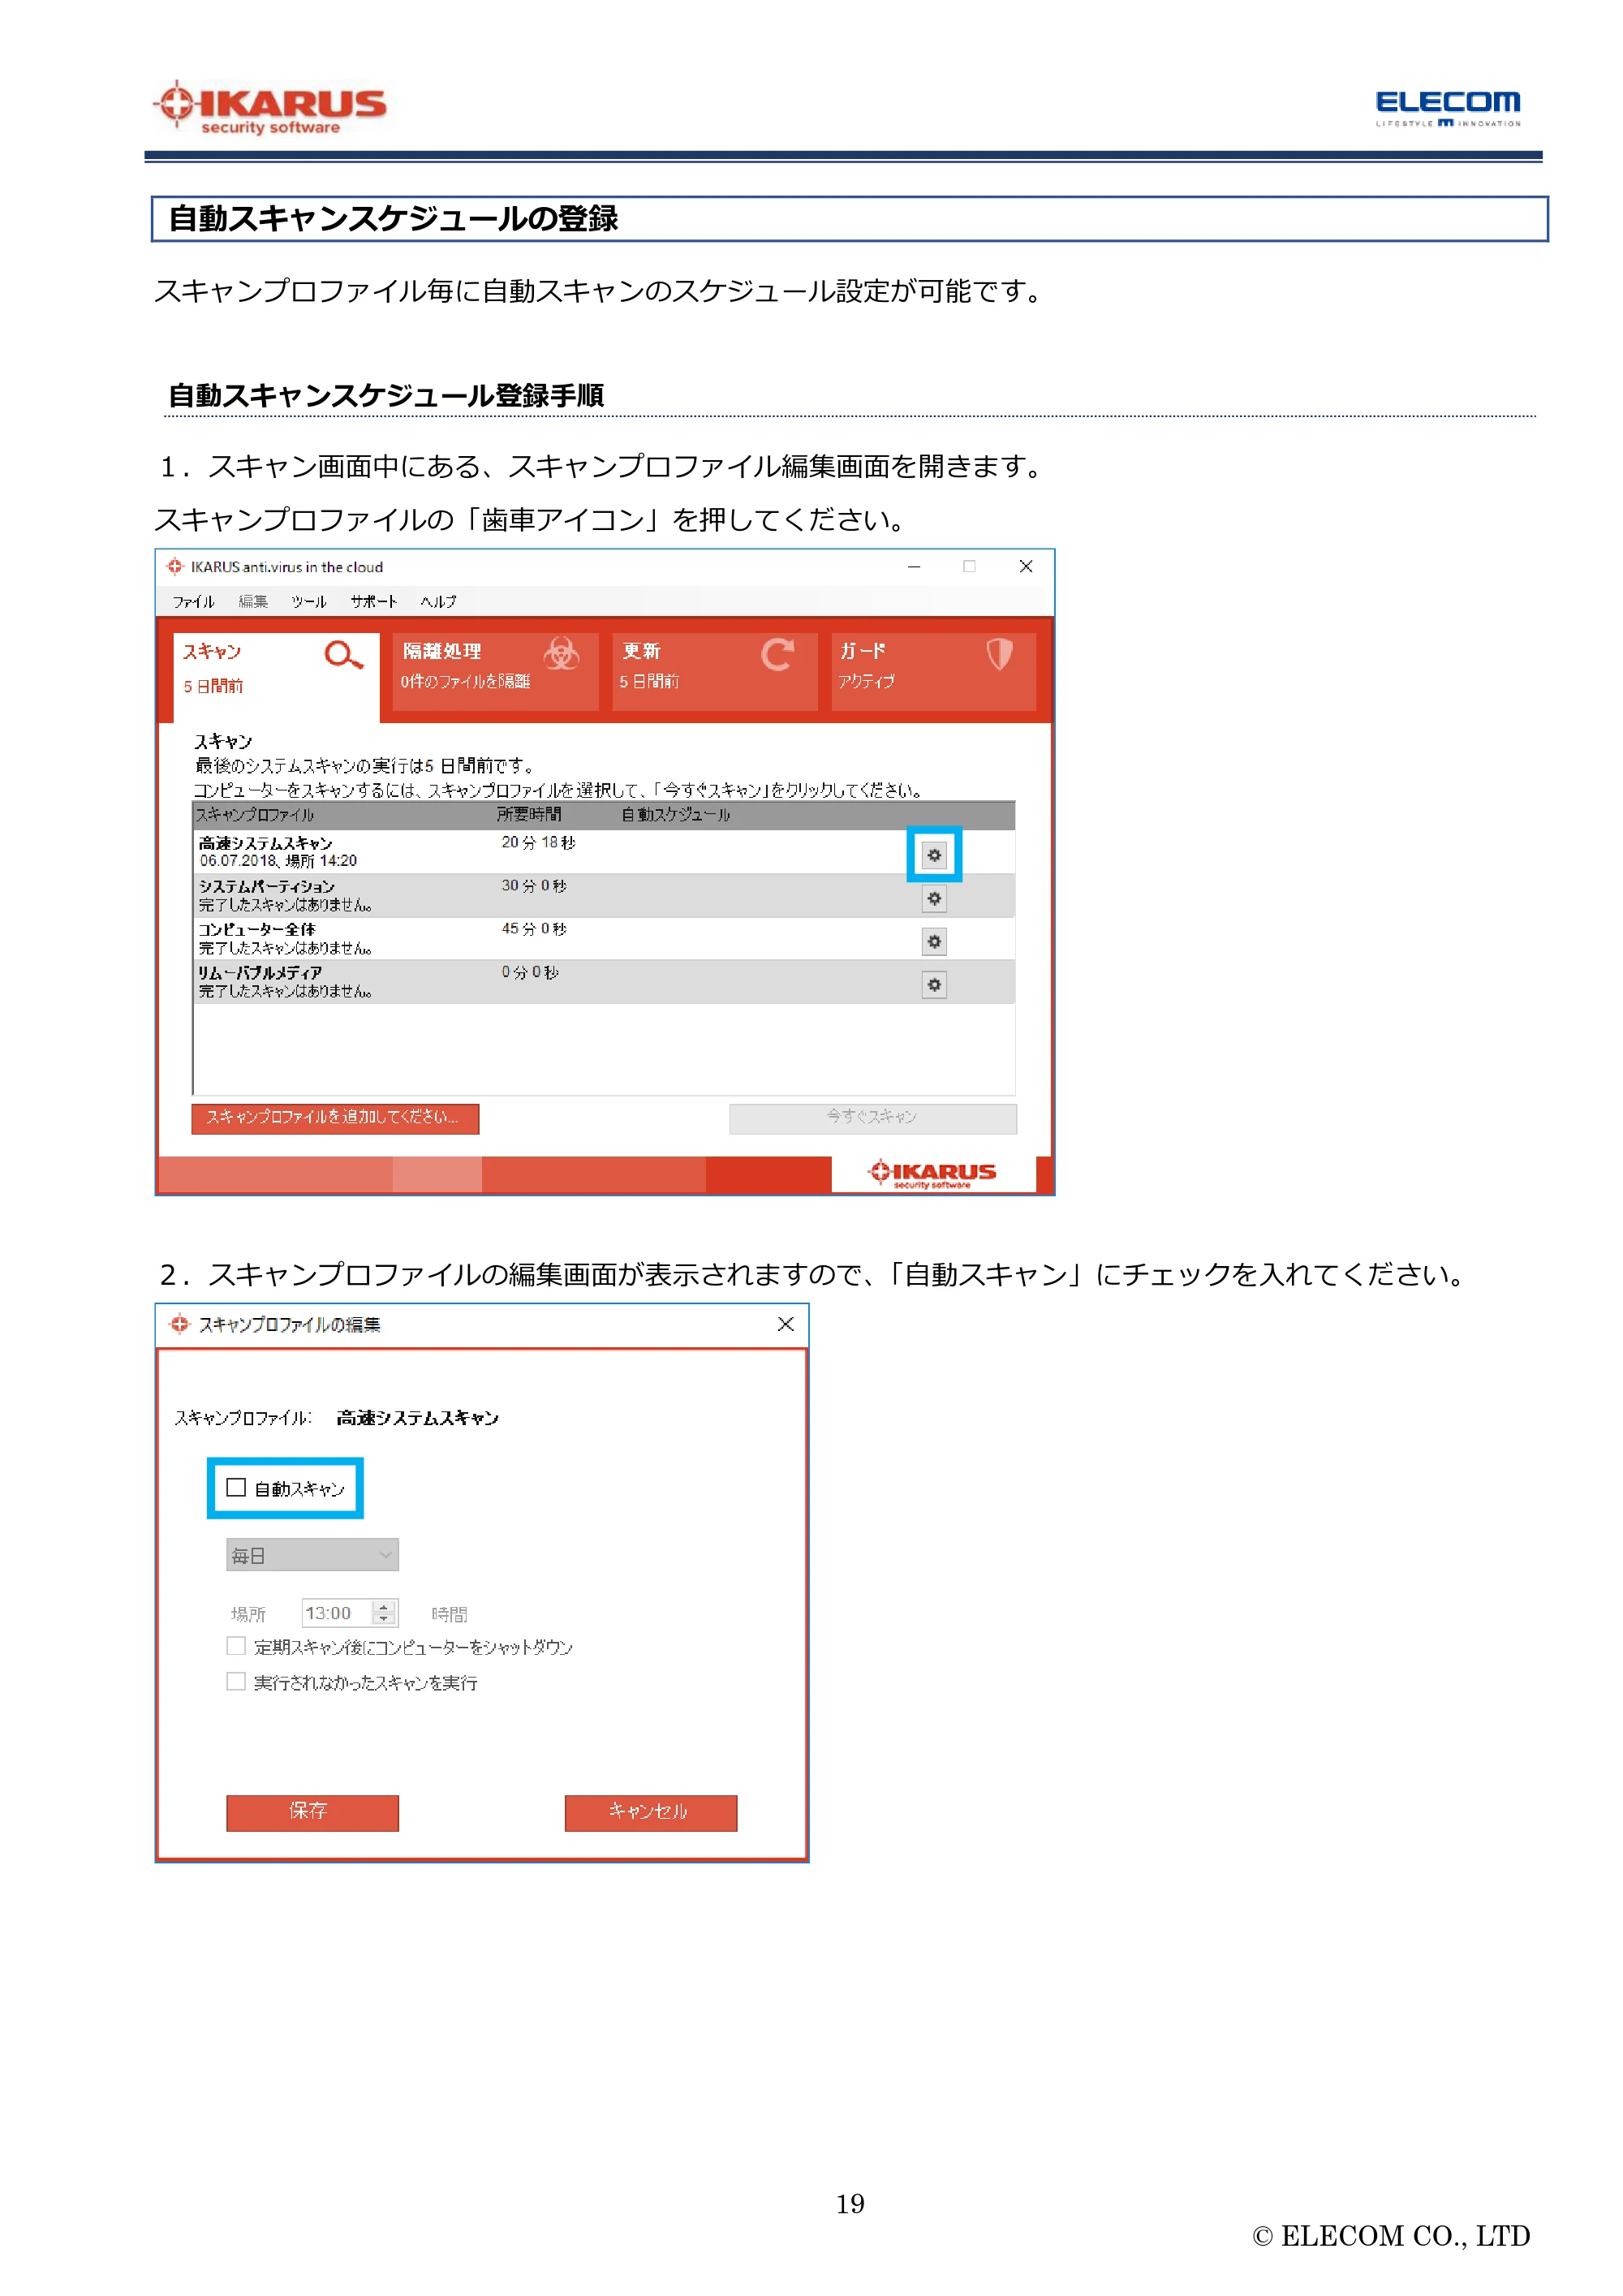Click the 保存 button
Viewport: 1623px width, 2296px height.
click(312, 1812)
